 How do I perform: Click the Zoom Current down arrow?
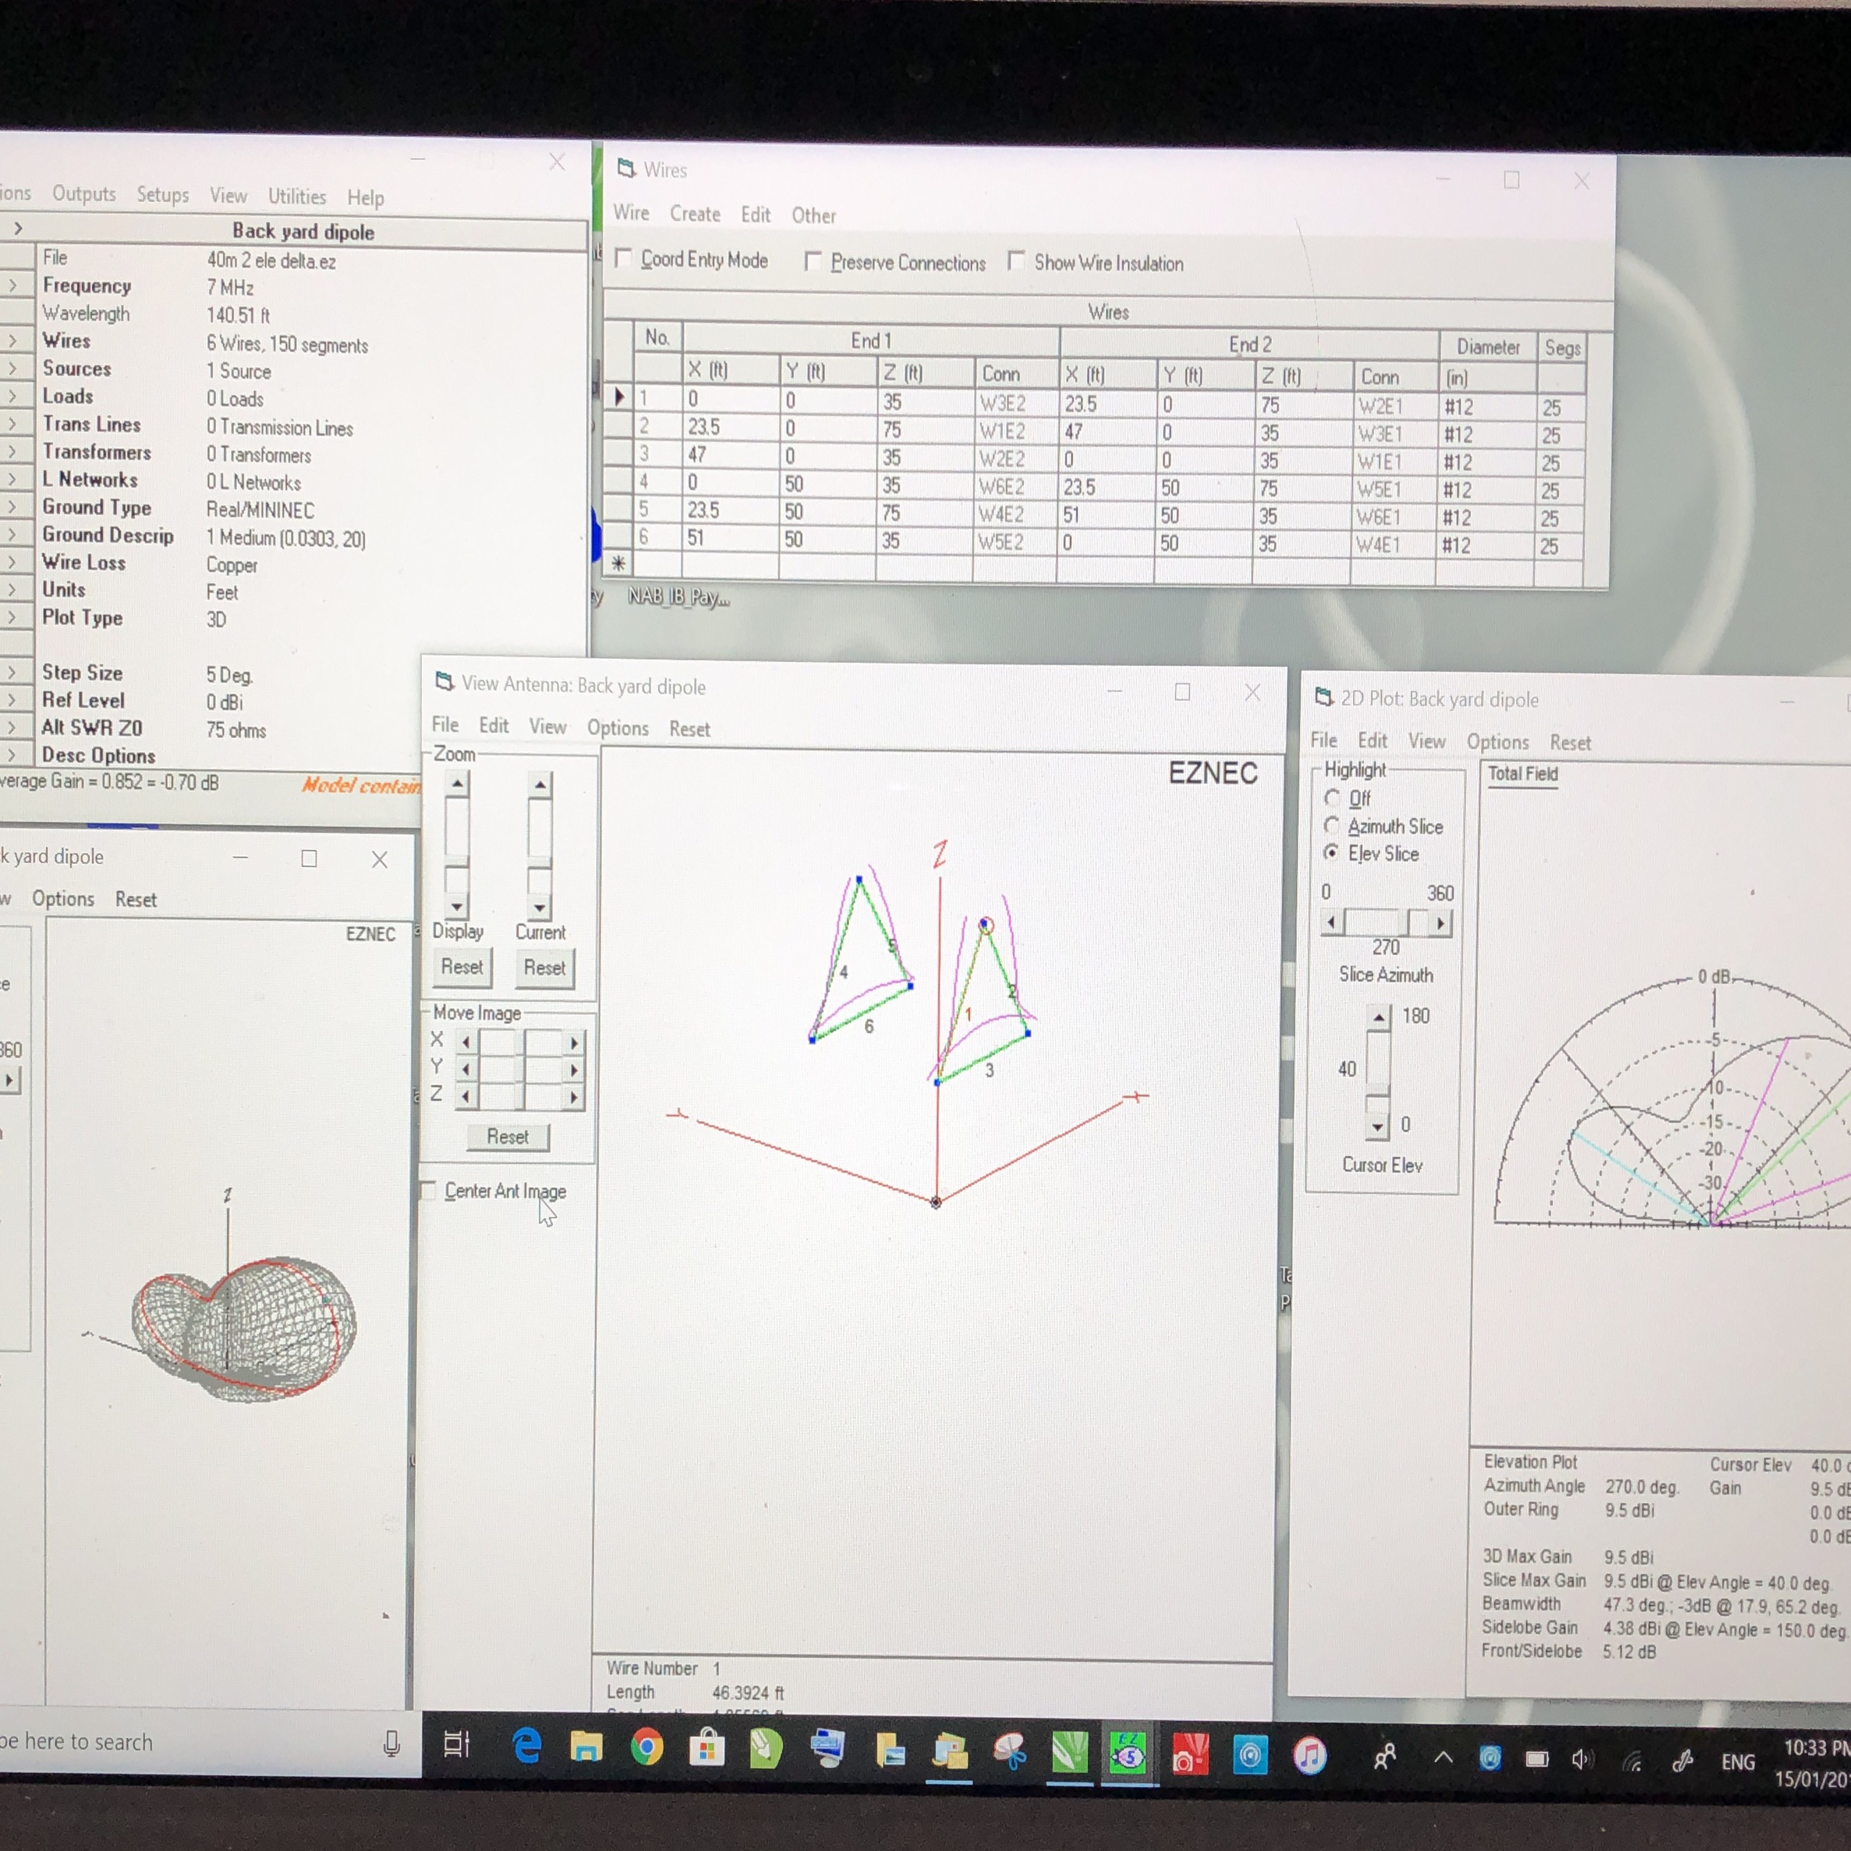pos(539,906)
